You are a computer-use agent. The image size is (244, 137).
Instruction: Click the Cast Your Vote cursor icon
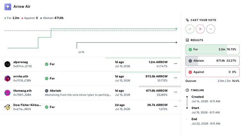click(x=187, y=20)
